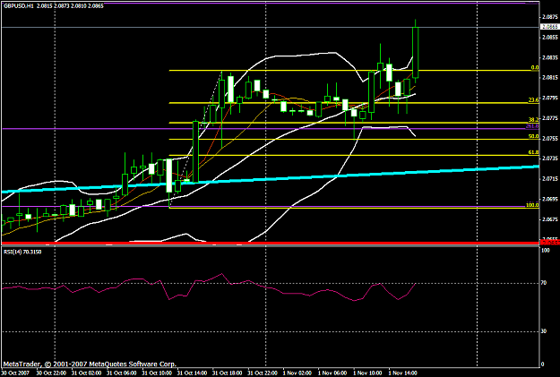The image size is (560, 377).
Task: Select the RSI(14) 70.3150 indicator label
Action: click(x=22, y=252)
